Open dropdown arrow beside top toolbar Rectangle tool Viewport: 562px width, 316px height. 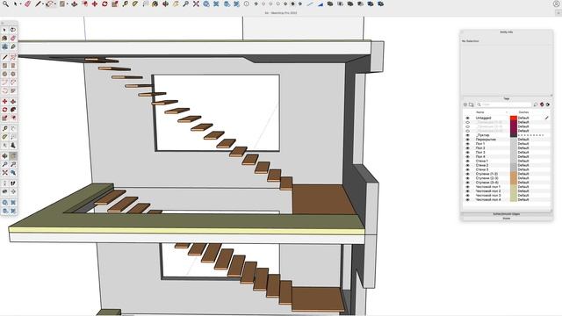(x=68, y=4)
